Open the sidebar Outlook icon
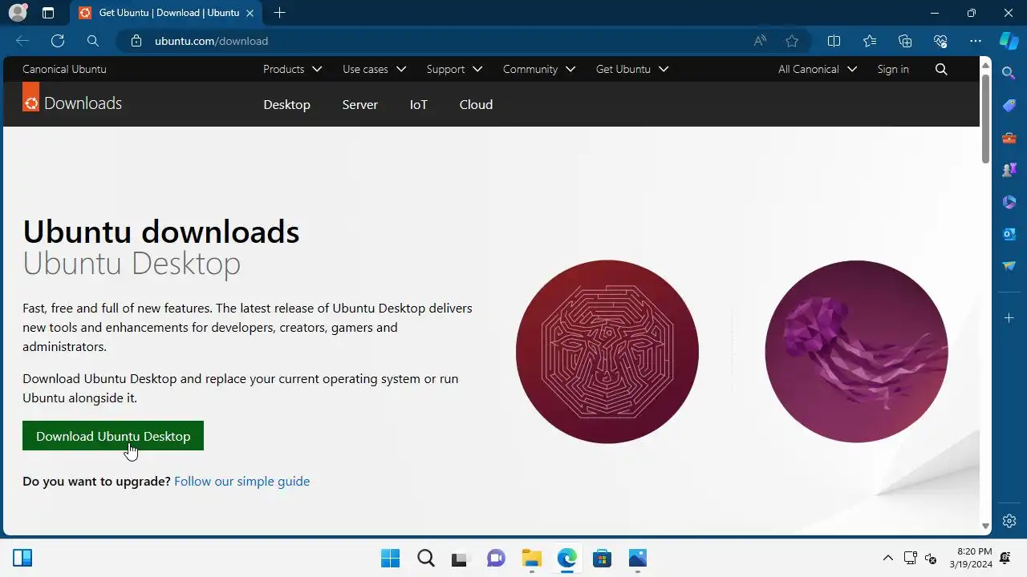 (x=1009, y=234)
